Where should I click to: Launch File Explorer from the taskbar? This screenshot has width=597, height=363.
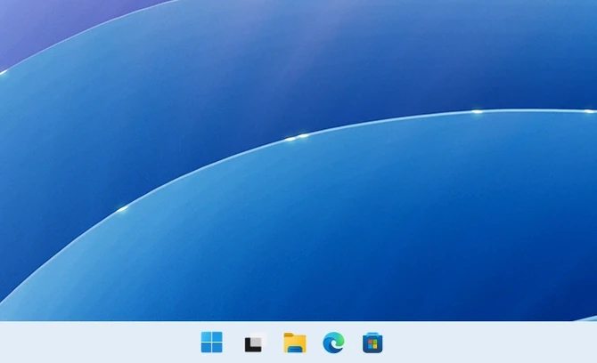(295, 343)
